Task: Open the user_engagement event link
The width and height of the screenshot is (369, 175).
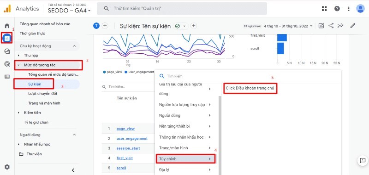Action: click(x=132, y=138)
